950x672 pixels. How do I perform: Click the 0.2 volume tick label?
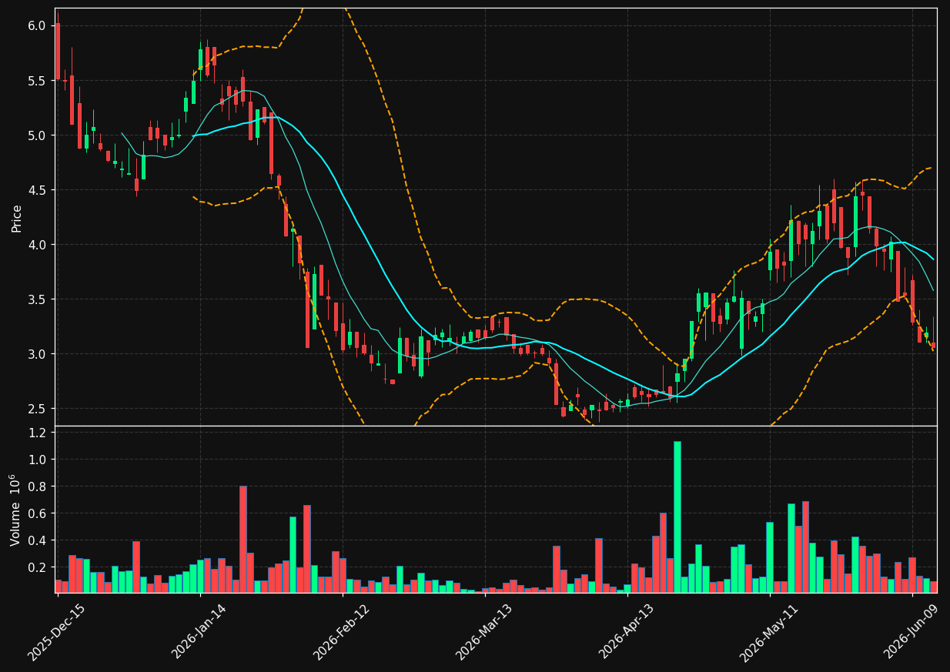[36, 567]
